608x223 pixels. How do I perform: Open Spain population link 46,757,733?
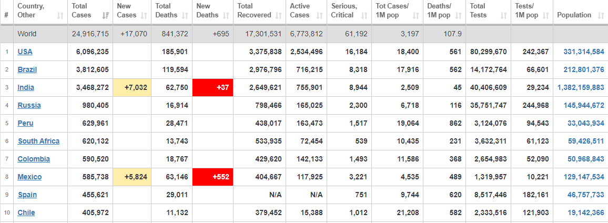pos(585,194)
